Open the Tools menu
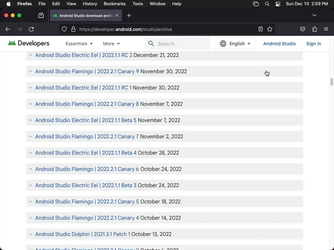The image size is (334, 250). pyautogui.click(x=138, y=4)
